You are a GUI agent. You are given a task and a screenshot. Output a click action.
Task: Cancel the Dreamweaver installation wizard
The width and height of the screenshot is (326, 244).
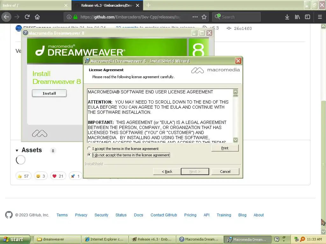pyautogui.click(x=225, y=172)
